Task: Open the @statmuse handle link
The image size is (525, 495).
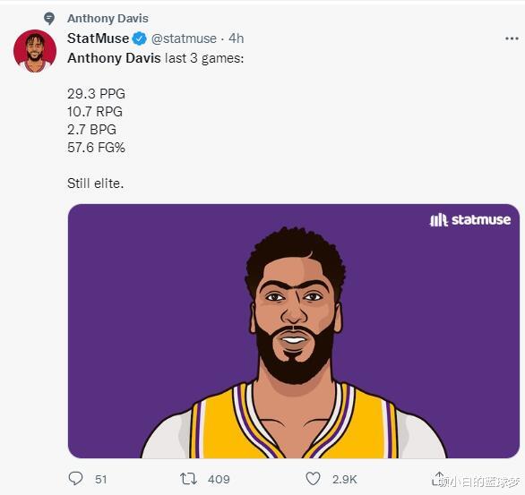Action: click(184, 38)
